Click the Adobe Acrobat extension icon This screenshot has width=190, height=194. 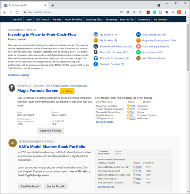tap(148, 12)
